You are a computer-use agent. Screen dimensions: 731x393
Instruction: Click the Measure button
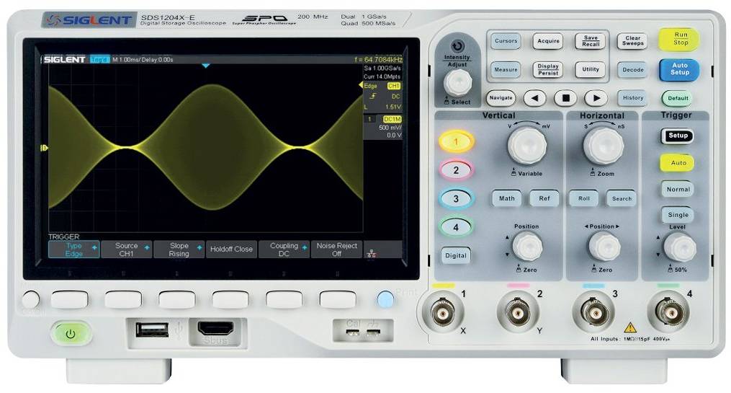[506, 69]
